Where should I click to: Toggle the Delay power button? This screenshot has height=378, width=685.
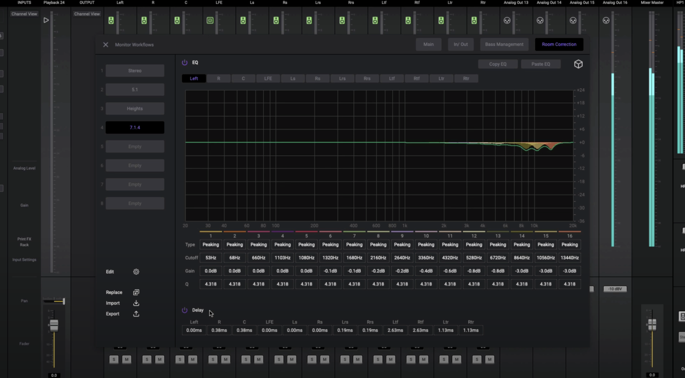(185, 310)
